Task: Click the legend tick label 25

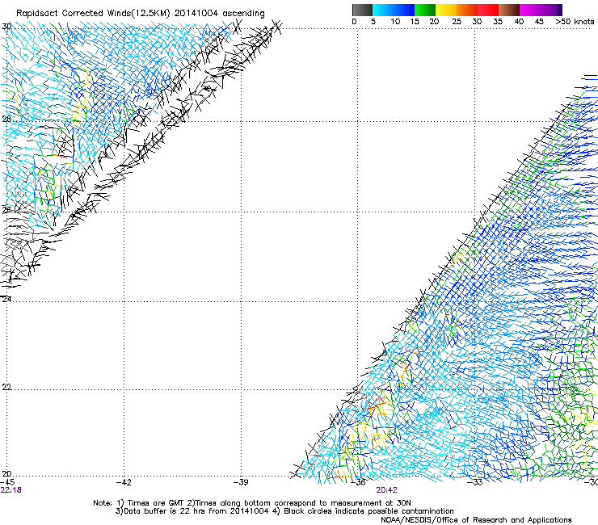Action: pyautogui.click(x=457, y=22)
